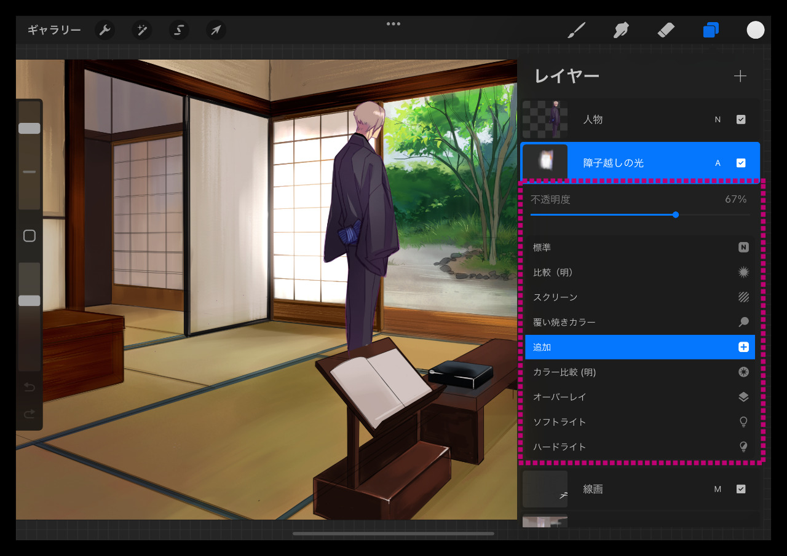Open blend mode M of 線画 layer
787x556 pixels.
pos(718,489)
